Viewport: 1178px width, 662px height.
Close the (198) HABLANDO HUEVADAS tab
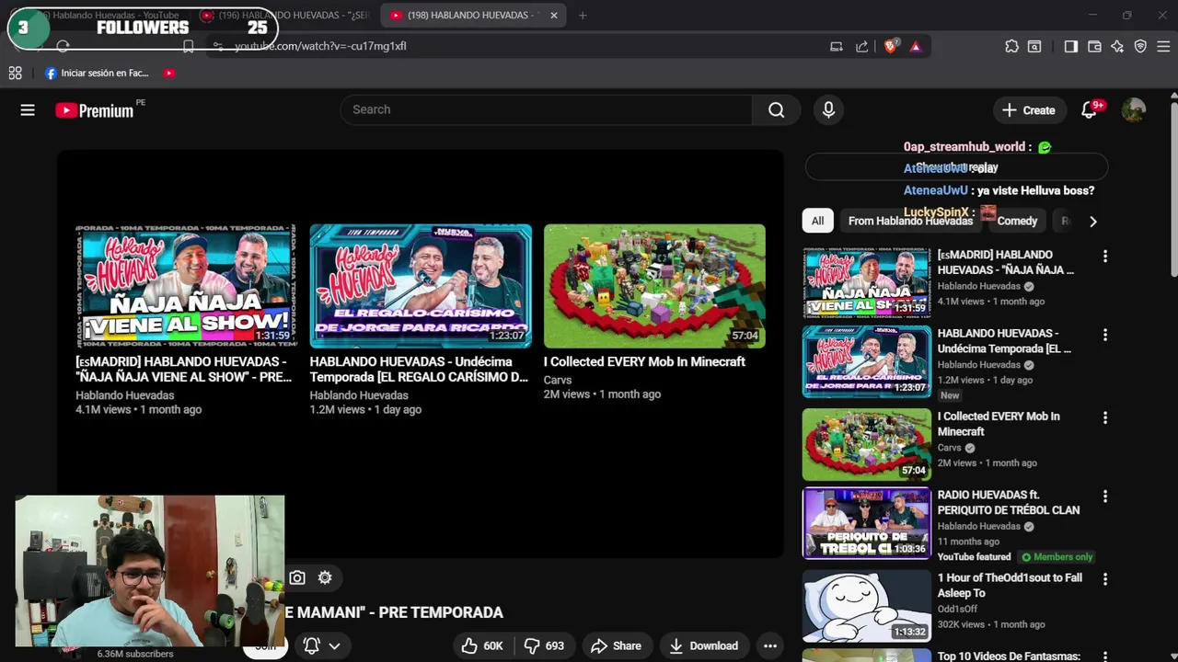click(x=554, y=15)
